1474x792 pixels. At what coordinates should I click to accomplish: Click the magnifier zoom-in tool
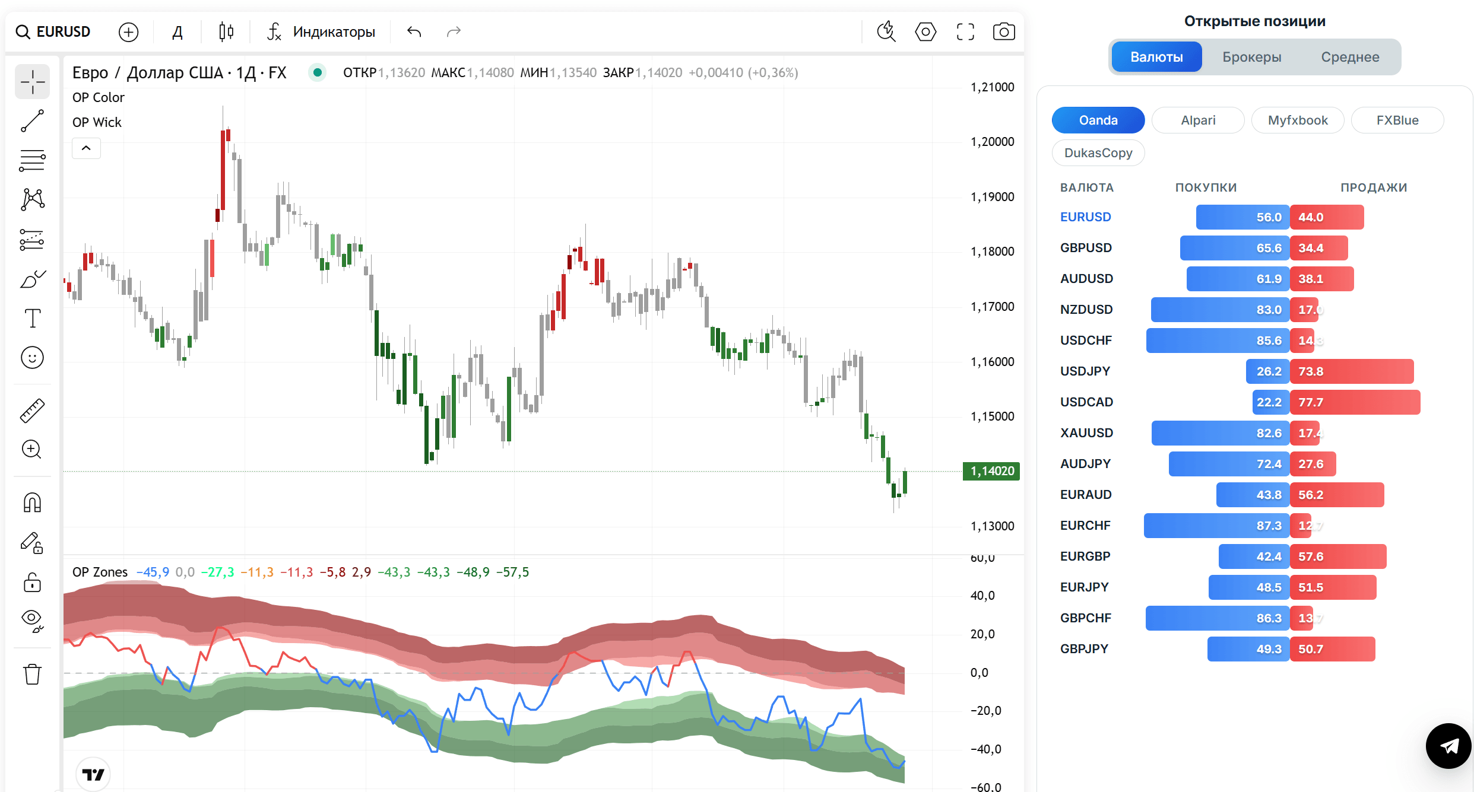pos(32,450)
